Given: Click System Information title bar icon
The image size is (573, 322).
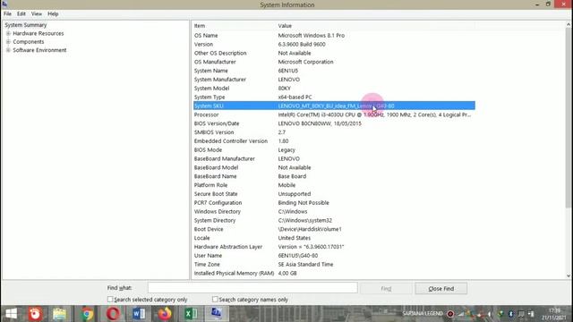Looking at the screenshot, I should coord(4,4).
